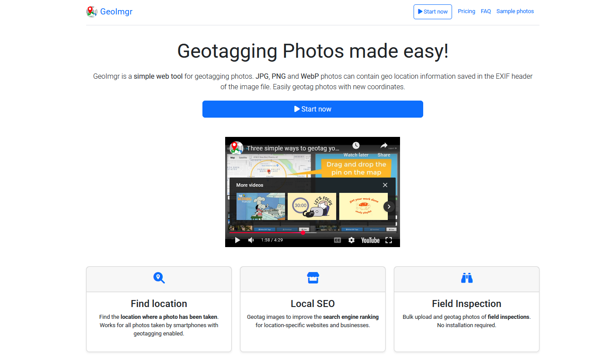
Task: Click the GeoImgr logo icon
Action: tap(91, 12)
